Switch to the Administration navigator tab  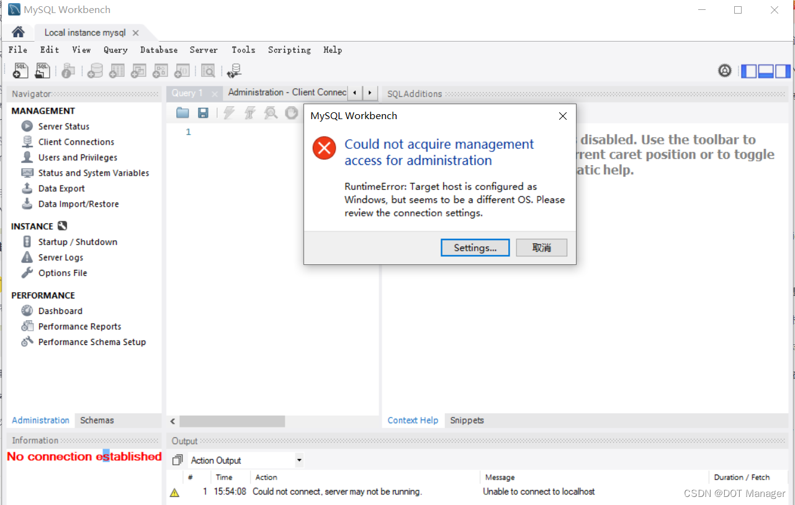pyautogui.click(x=41, y=420)
